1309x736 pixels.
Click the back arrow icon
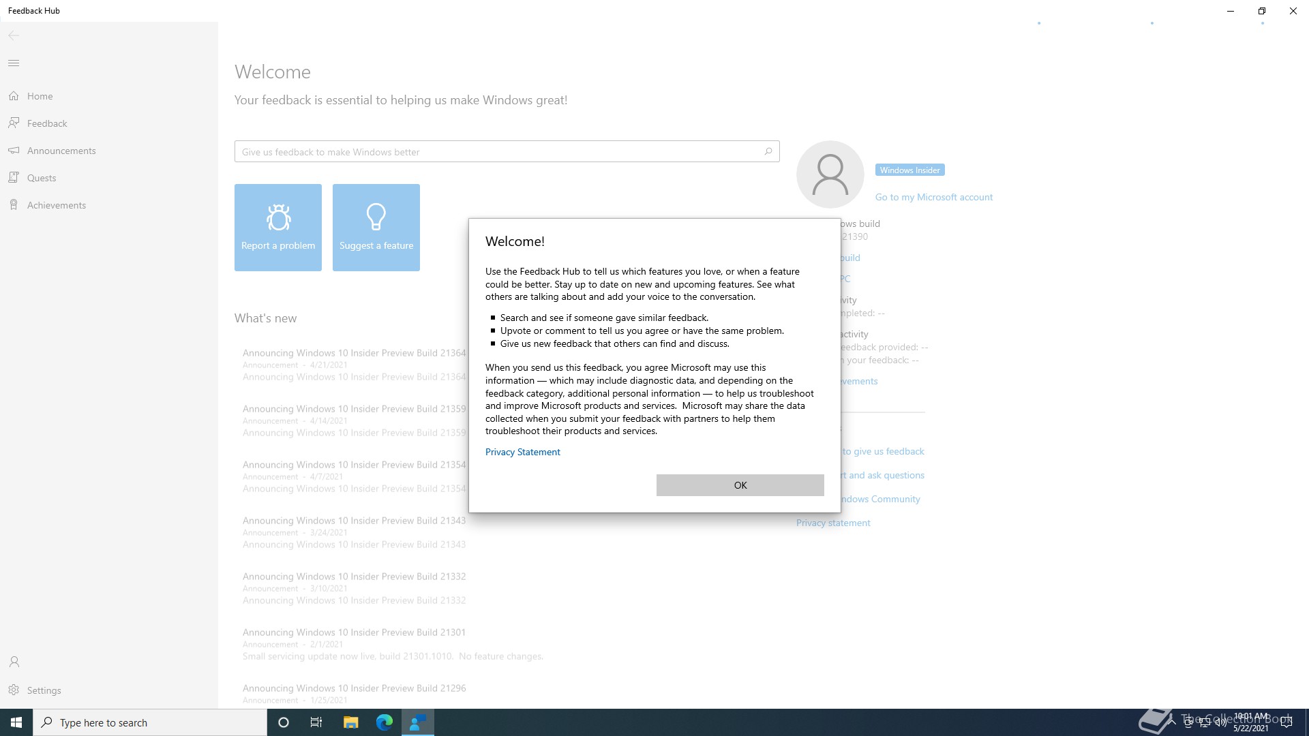click(x=14, y=35)
